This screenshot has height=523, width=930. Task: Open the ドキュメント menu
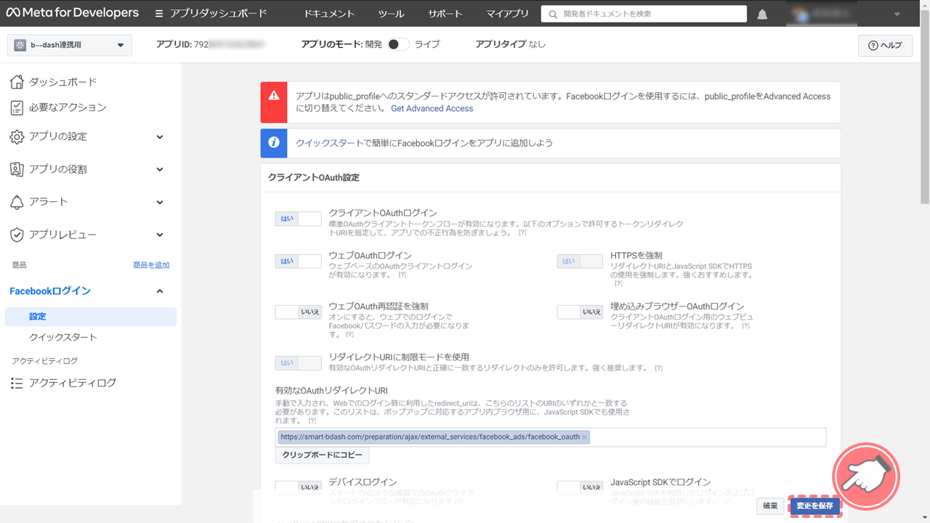[329, 14]
